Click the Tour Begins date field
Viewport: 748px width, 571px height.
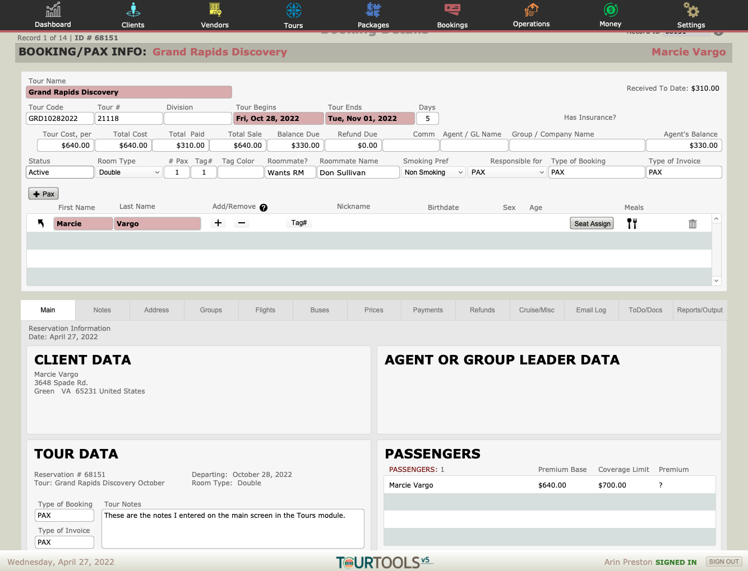(x=279, y=119)
